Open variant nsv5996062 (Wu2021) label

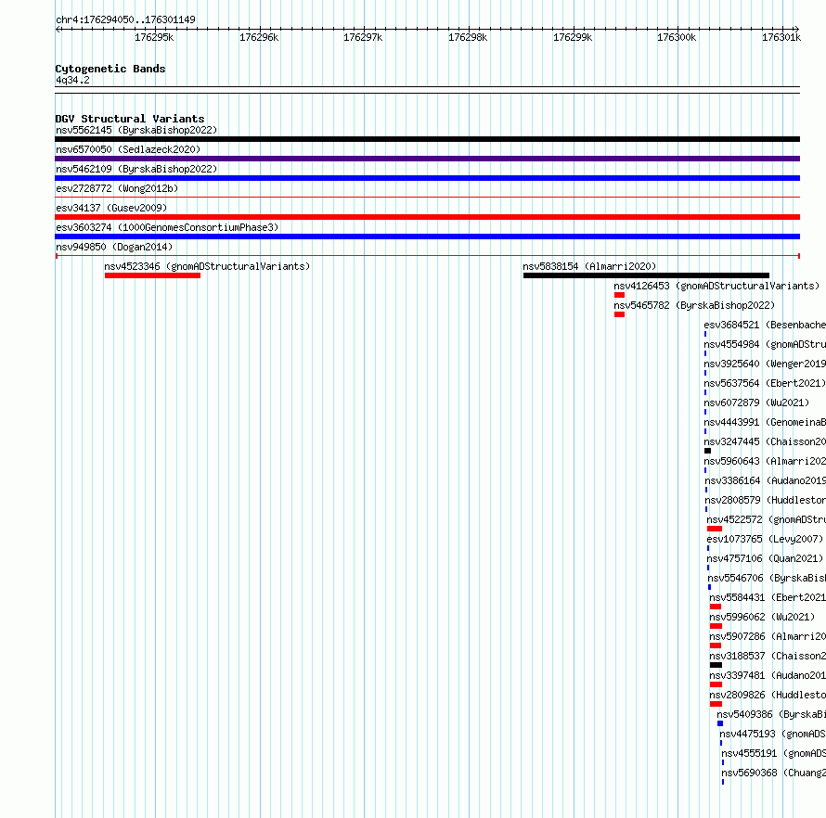pyautogui.click(x=762, y=617)
